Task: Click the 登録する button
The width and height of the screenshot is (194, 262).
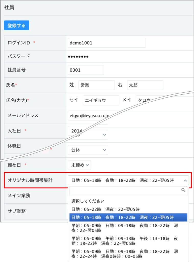Action: [x=17, y=26]
